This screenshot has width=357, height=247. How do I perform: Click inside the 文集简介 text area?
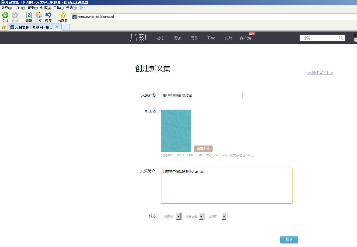pos(227,186)
